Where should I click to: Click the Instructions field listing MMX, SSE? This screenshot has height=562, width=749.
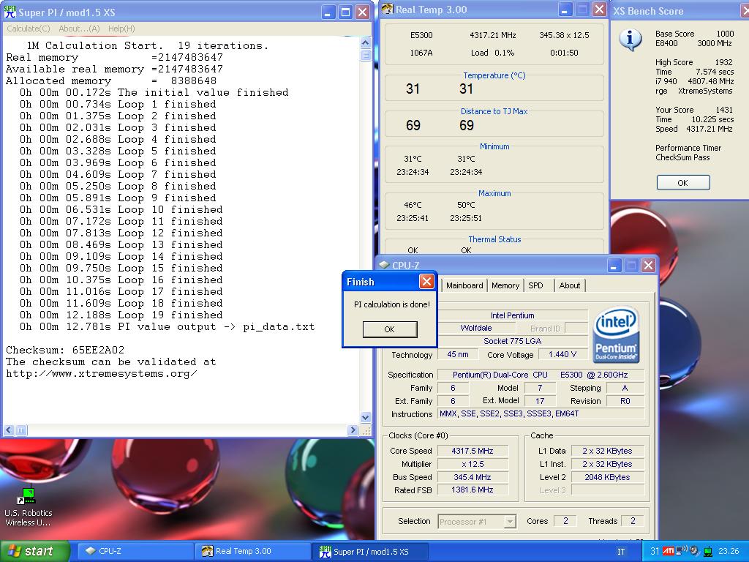(541, 414)
